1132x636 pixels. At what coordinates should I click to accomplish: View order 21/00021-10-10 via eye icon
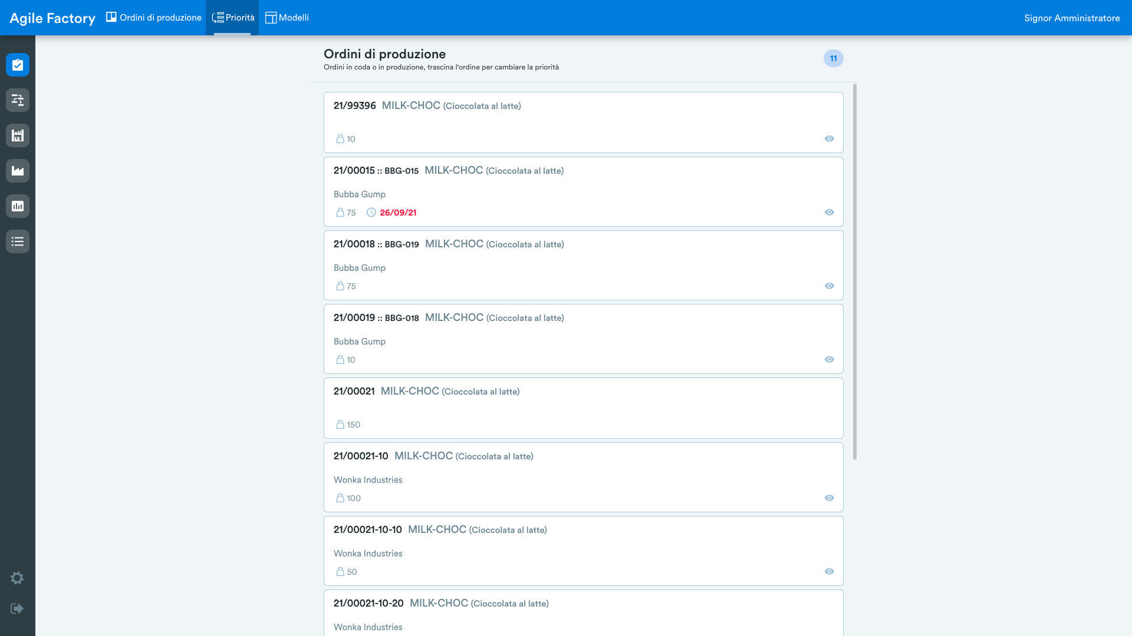pyautogui.click(x=829, y=572)
